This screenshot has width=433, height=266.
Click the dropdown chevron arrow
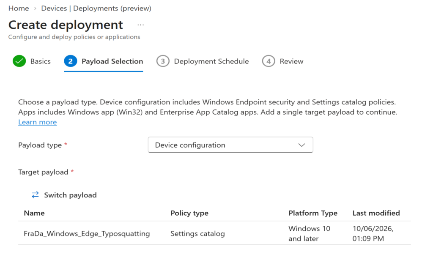[x=301, y=145]
